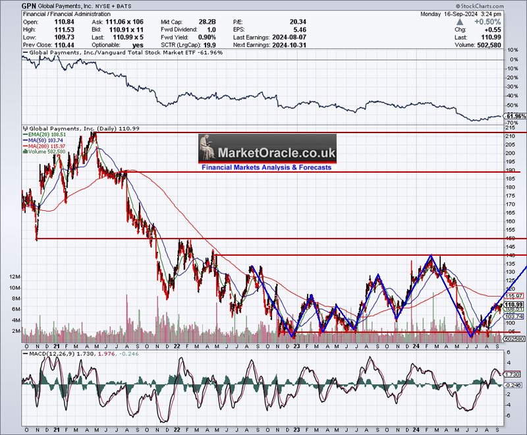Click the High price 111.53
Image resolution: width=527 pixels, height=435 pixels.
click(x=64, y=30)
